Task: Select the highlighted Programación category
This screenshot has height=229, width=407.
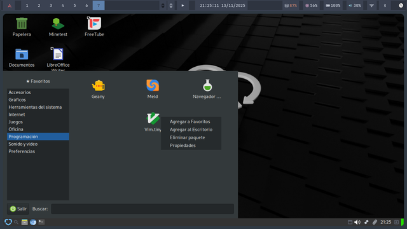Action: [x=38, y=137]
